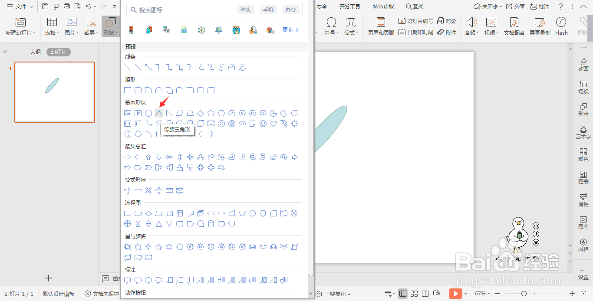Open the screen recording tool
This screenshot has height=301, width=593.
pos(540,26)
